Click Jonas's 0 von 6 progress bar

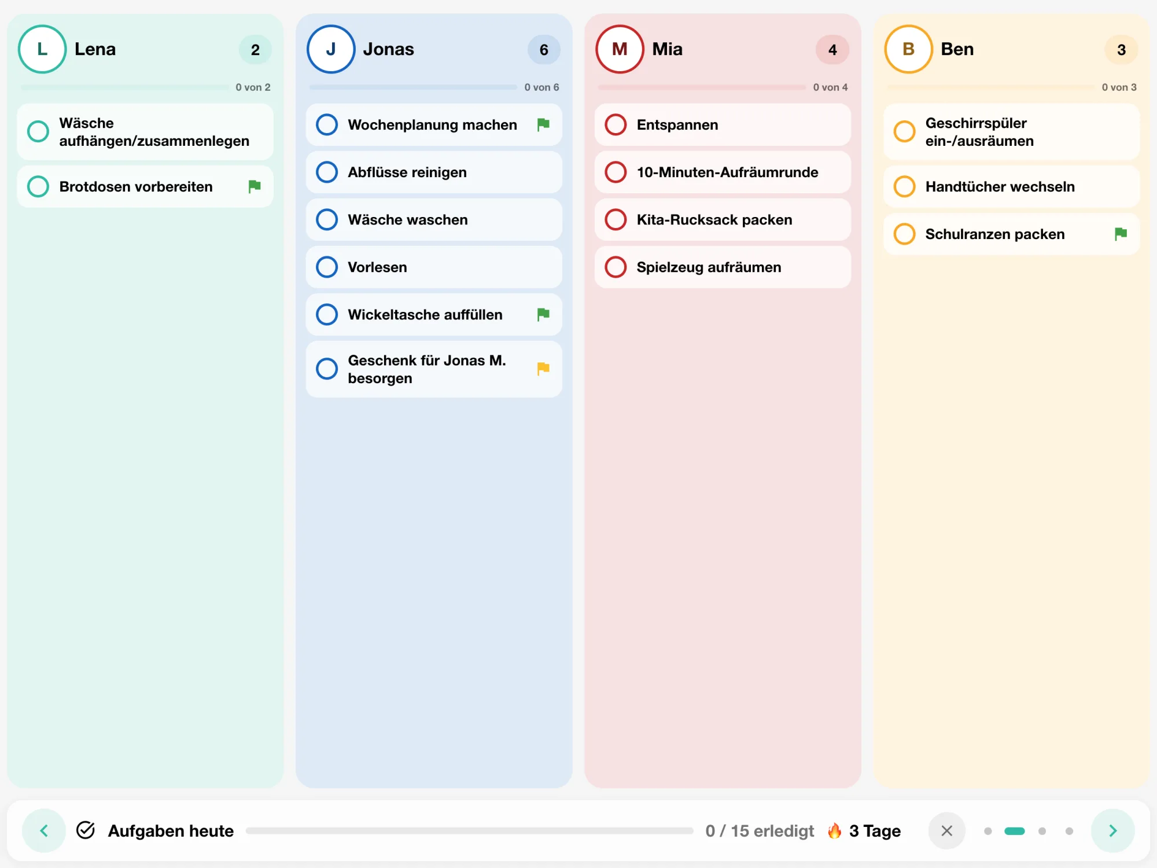413,87
